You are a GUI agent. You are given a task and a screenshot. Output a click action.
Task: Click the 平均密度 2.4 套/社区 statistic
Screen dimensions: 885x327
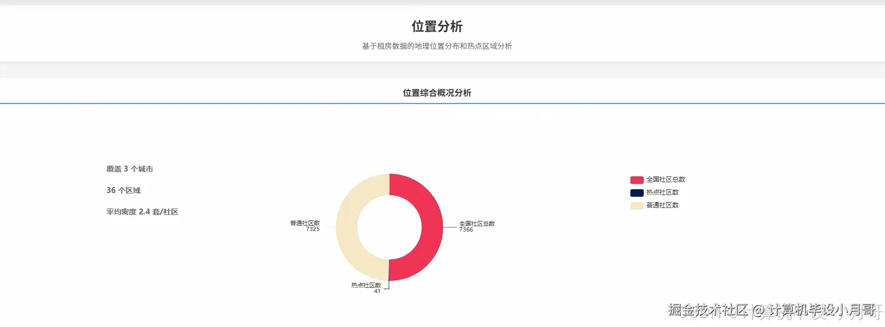[x=142, y=212]
